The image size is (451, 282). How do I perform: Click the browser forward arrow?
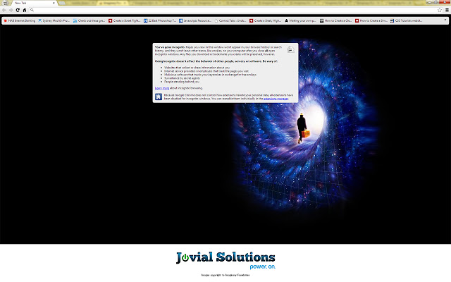click(x=11, y=10)
